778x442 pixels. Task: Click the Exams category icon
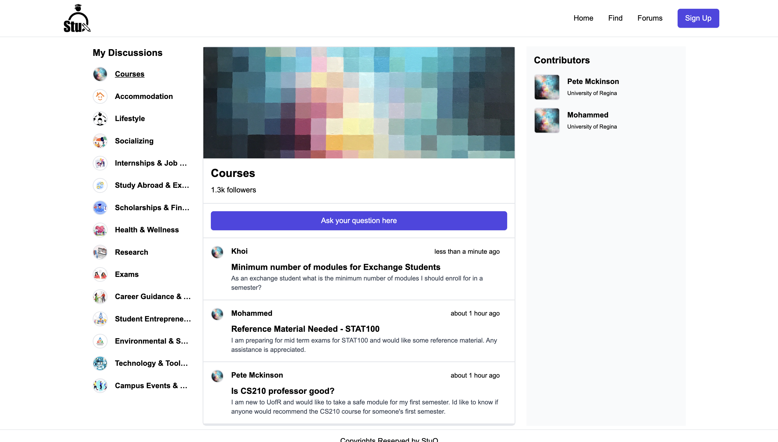(x=100, y=274)
